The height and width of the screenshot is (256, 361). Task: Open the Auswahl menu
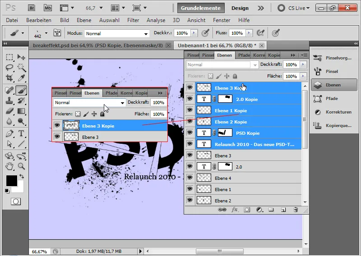(x=109, y=20)
